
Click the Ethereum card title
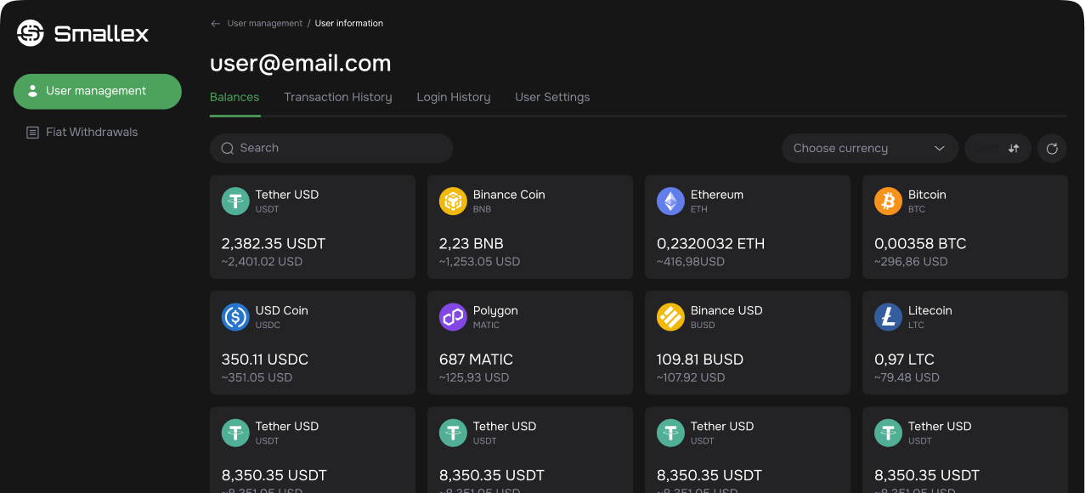click(x=717, y=195)
